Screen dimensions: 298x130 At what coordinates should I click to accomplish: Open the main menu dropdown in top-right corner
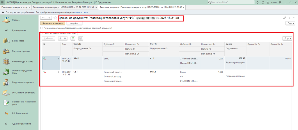[x=280, y=2]
